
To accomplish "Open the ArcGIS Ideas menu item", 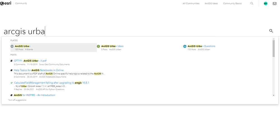I will click(x=211, y=4).
